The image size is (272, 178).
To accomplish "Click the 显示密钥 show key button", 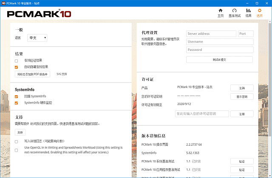I will 241,96.
